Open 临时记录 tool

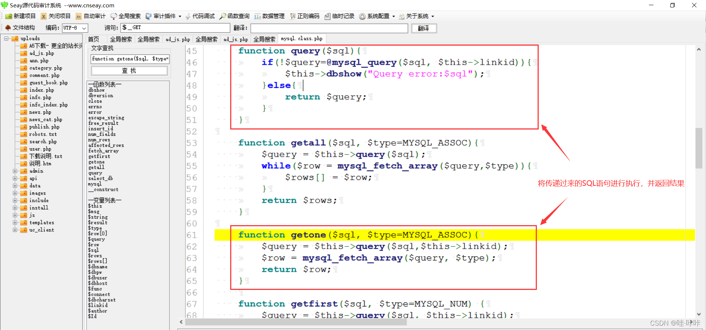339,16
